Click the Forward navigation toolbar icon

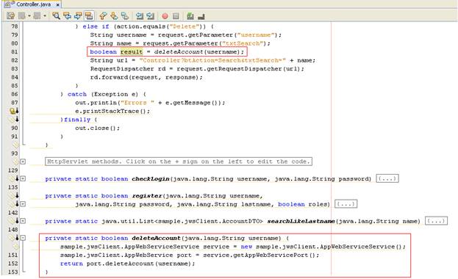coord(37,15)
